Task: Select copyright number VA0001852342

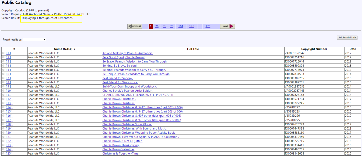Action: point(295,53)
